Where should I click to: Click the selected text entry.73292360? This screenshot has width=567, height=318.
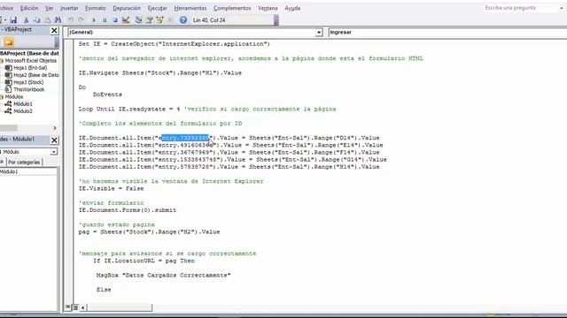[185, 138]
